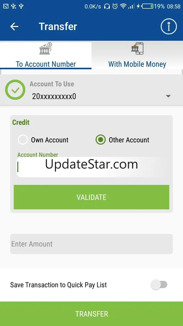Image resolution: width=183 pixels, height=326 pixels.
Task: Expand the Account To Use dropdown arrow
Action: pos(168,96)
